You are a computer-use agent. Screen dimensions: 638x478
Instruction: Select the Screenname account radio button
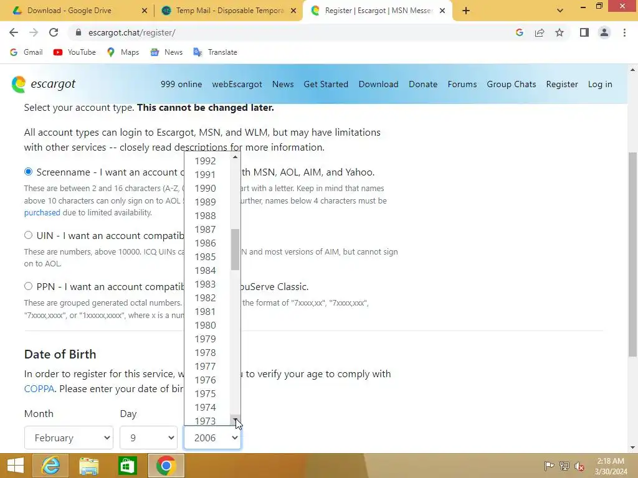click(28, 172)
